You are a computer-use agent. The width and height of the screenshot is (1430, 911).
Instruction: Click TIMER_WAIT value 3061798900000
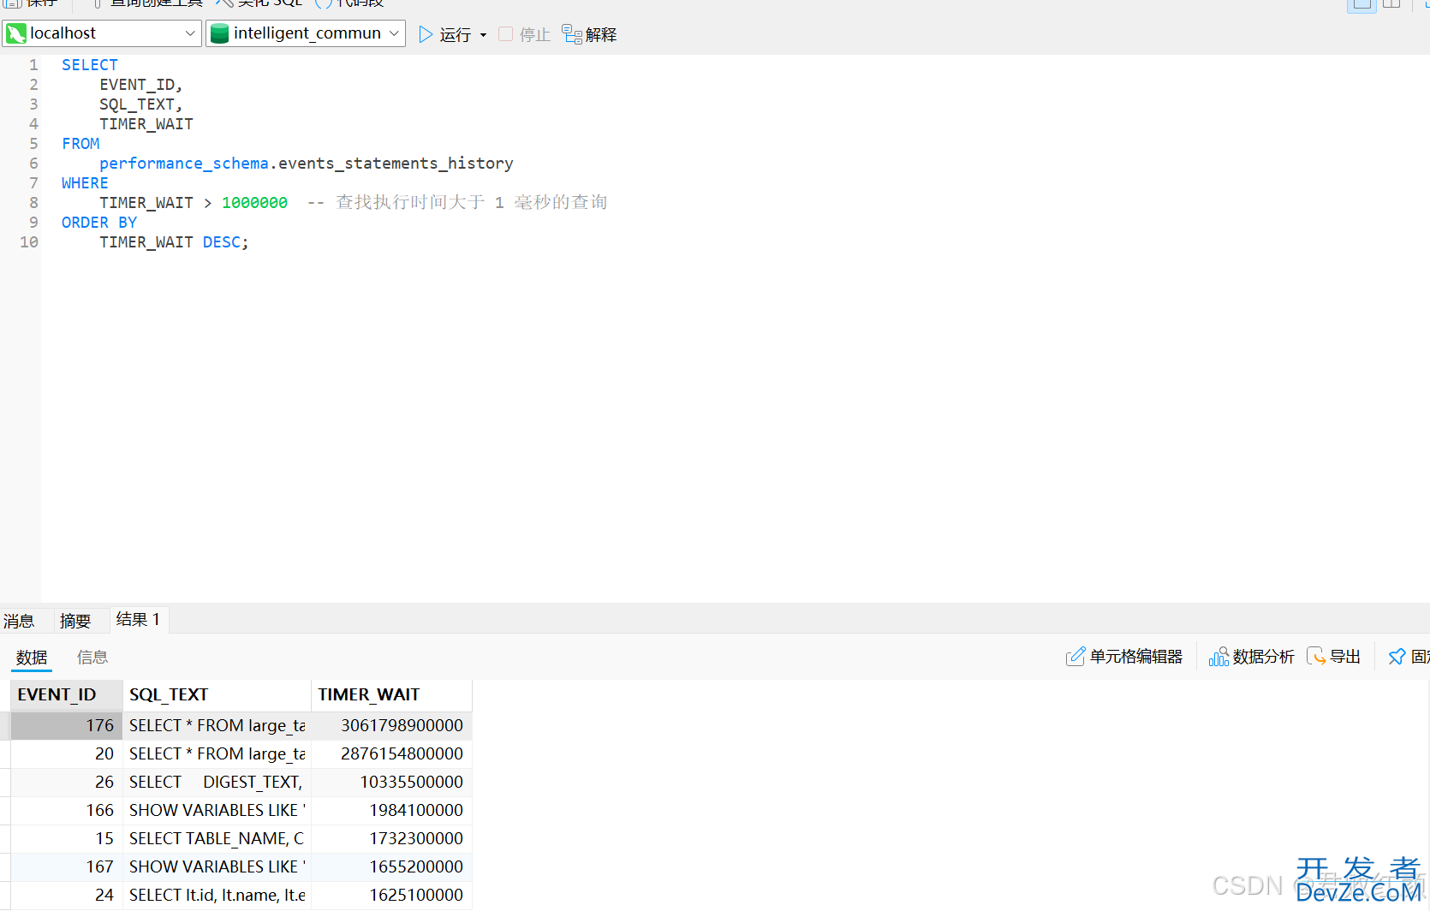[x=391, y=725]
